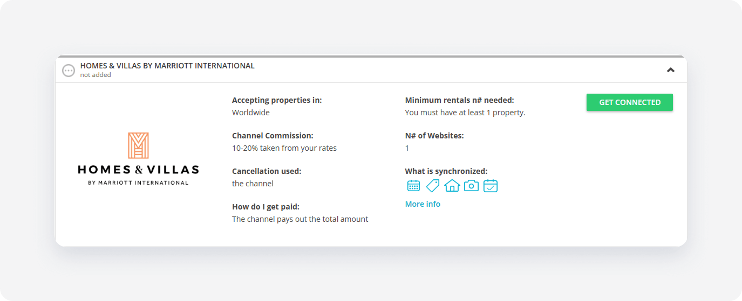Click the GET CONNECTED button

pyautogui.click(x=630, y=102)
